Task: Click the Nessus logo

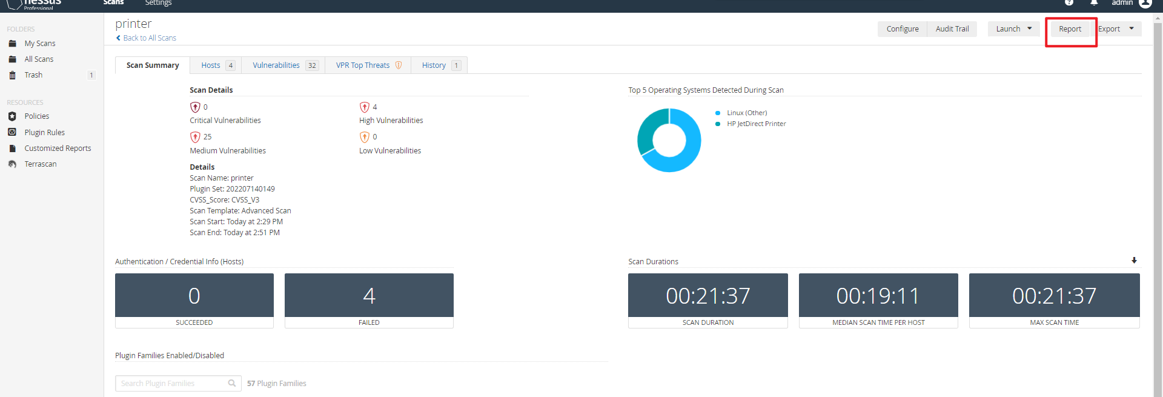Action: coord(33,4)
